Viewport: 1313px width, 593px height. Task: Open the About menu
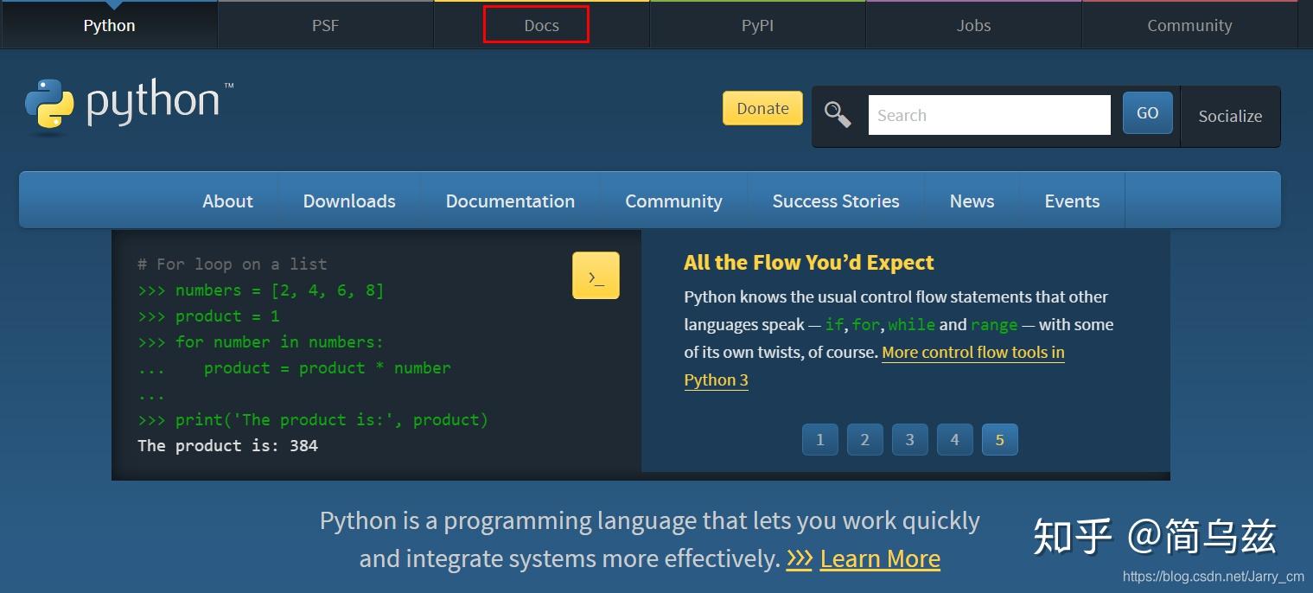coord(227,201)
